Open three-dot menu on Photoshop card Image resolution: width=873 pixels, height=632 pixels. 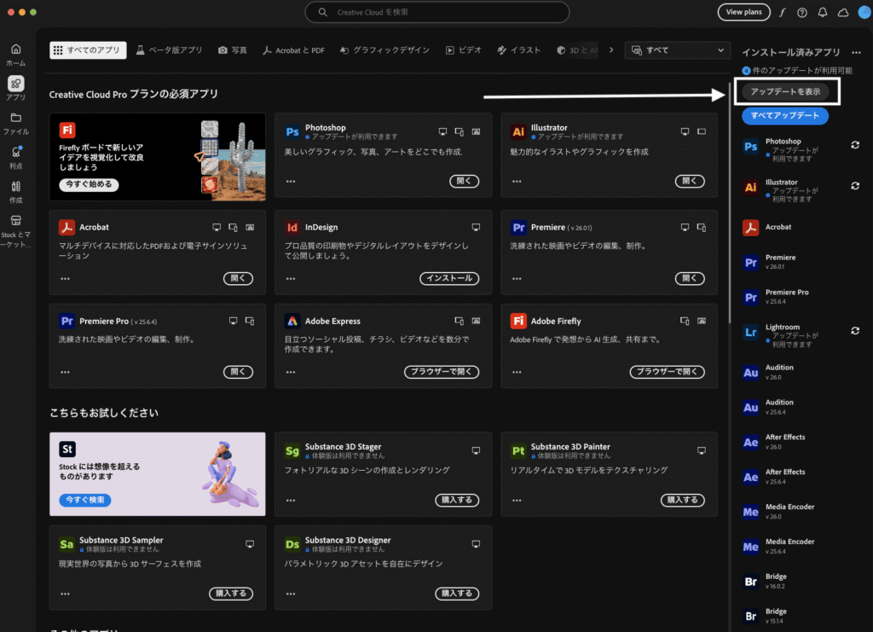tap(291, 182)
